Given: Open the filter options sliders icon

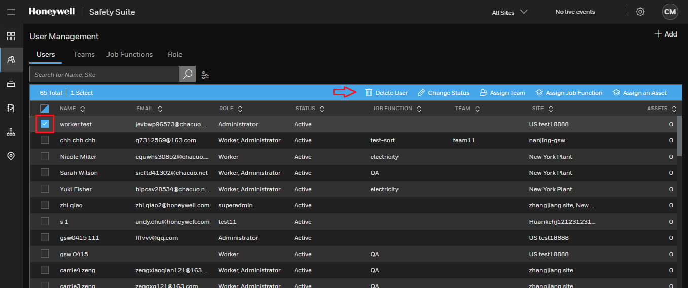Looking at the screenshot, I should coord(205,75).
